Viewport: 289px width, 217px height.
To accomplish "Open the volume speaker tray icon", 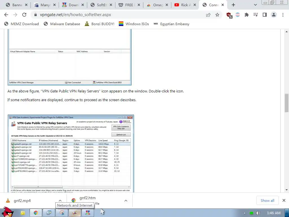I will click(258, 213).
